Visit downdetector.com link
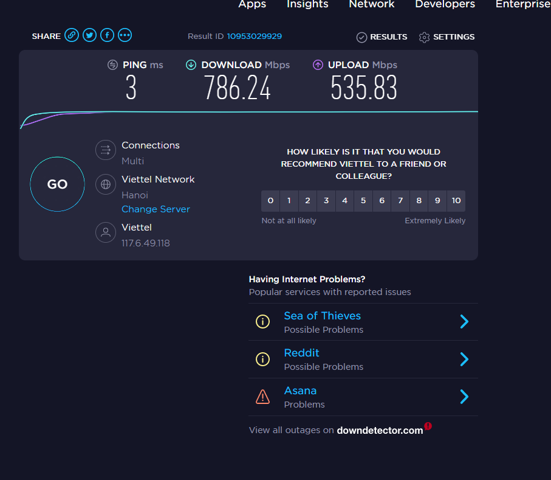 click(380, 430)
